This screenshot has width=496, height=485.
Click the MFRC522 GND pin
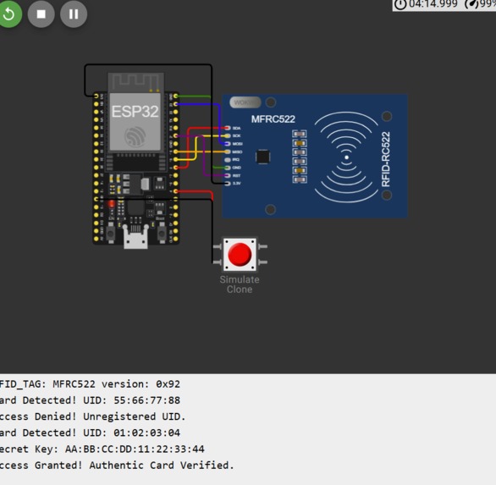point(228,168)
